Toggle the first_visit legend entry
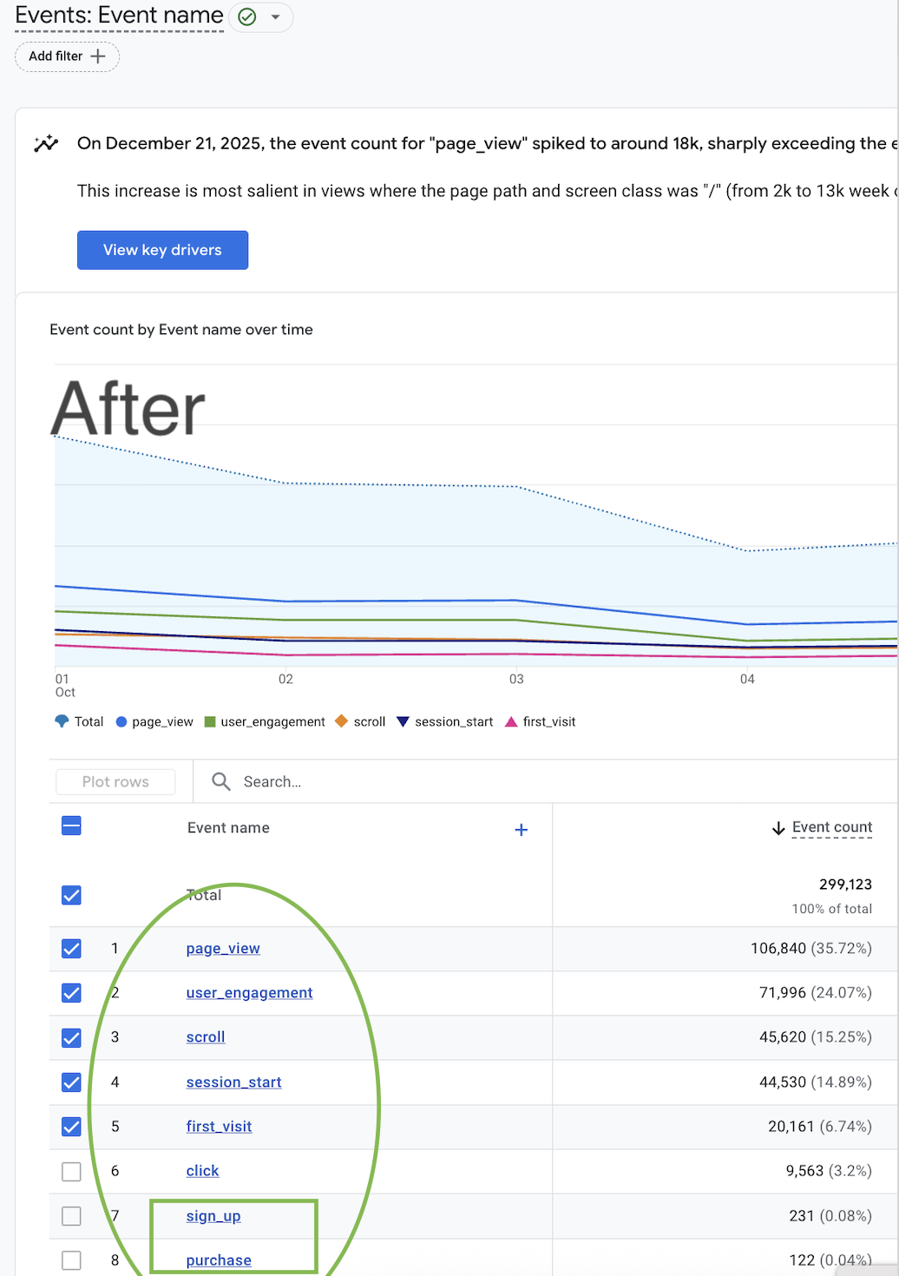Screen dimensions: 899x1276 point(540,721)
